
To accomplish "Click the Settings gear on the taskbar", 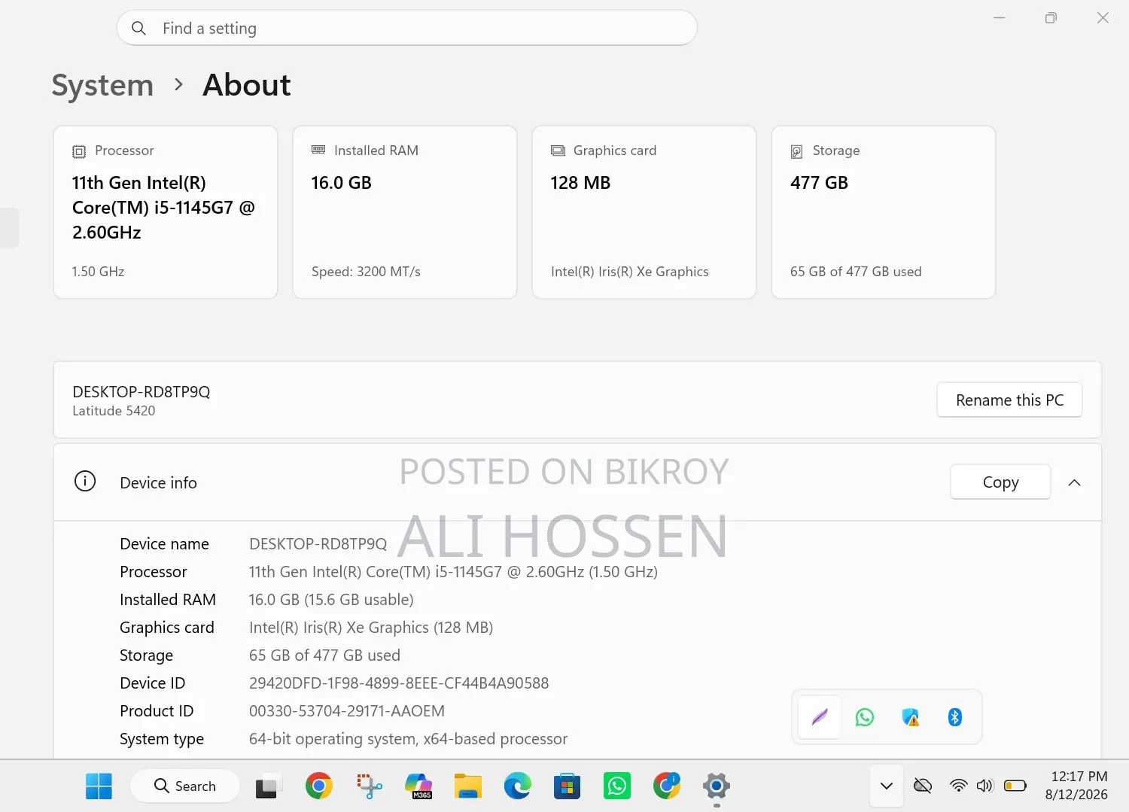I will 717,786.
